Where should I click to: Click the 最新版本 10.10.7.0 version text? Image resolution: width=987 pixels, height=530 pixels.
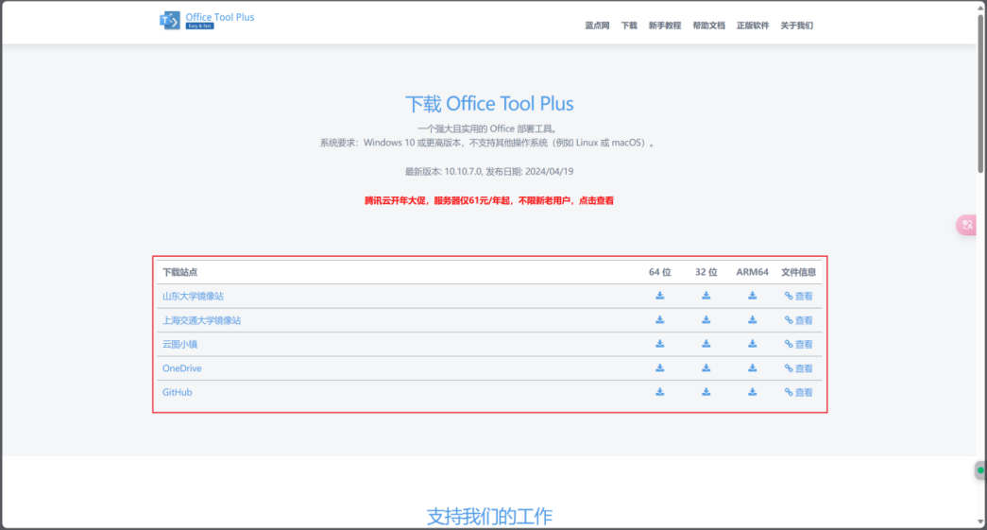click(489, 171)
